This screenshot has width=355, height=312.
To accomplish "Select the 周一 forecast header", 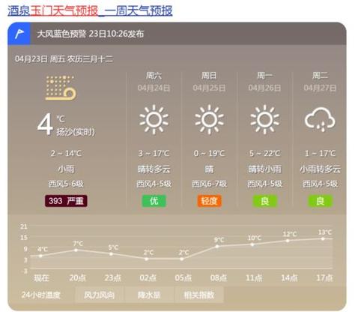I will (x=264, y=76).
